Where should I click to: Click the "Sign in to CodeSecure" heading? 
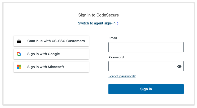[x=98, y=15]
